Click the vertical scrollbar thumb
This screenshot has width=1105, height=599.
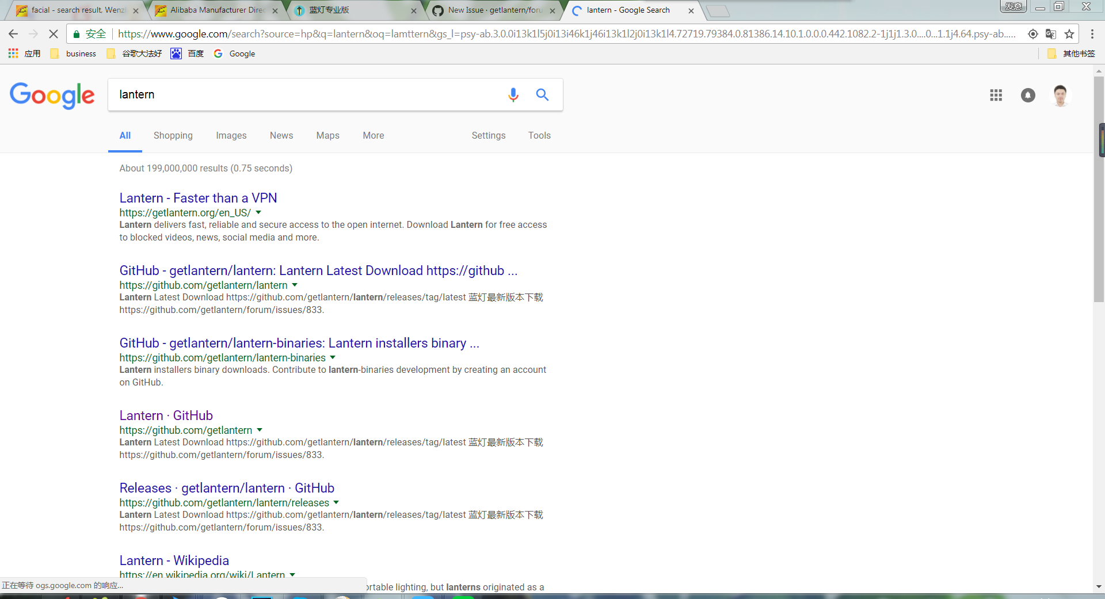[x=1099, y=190]
